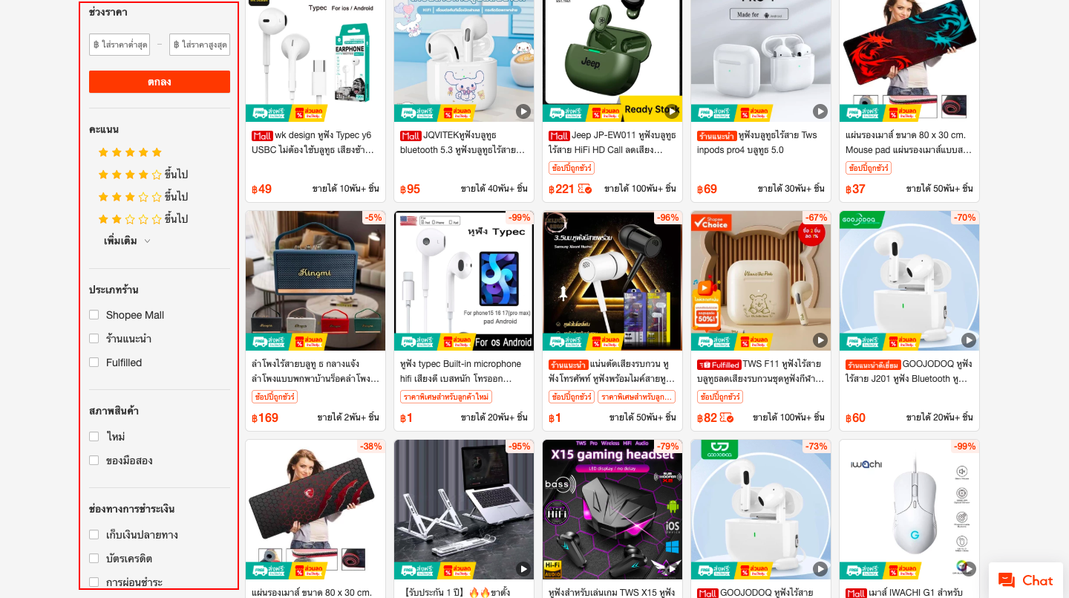Open the X15 gaming headset product image
This screenshot has width=1069, height=598.
pyautogui.click(x=612, y=510)
